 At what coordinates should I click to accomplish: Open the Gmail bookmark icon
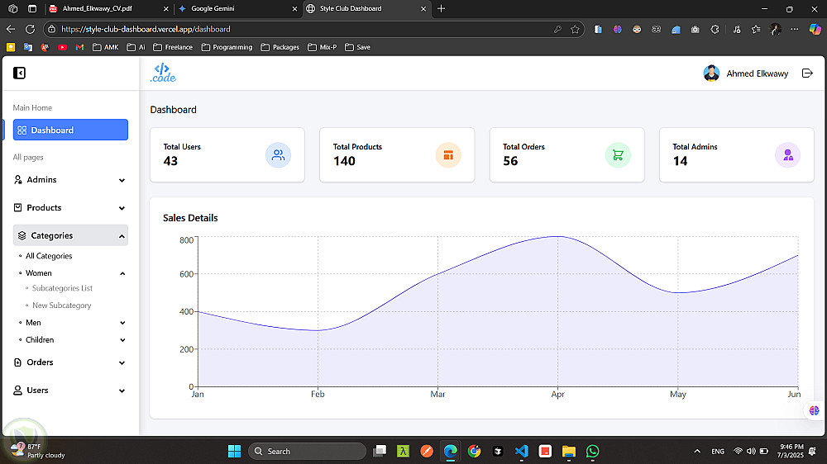click(79, 47)
